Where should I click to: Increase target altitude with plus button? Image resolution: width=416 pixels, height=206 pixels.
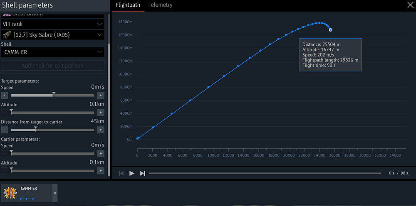(x=101, y=113)
